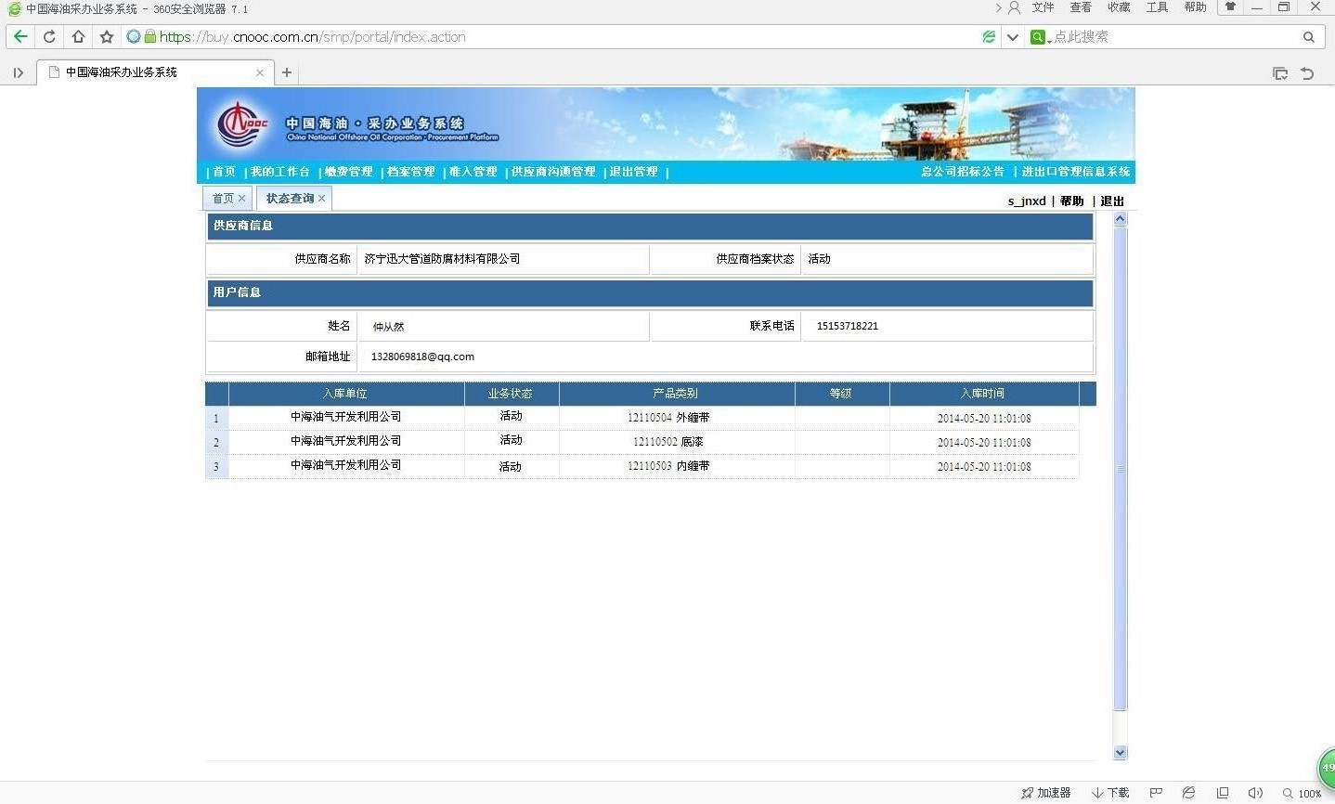This screenshot has width=1335, height=804.
Task: Close the 中国海油采办业务系统 browser tab
Action: [259, 72]
